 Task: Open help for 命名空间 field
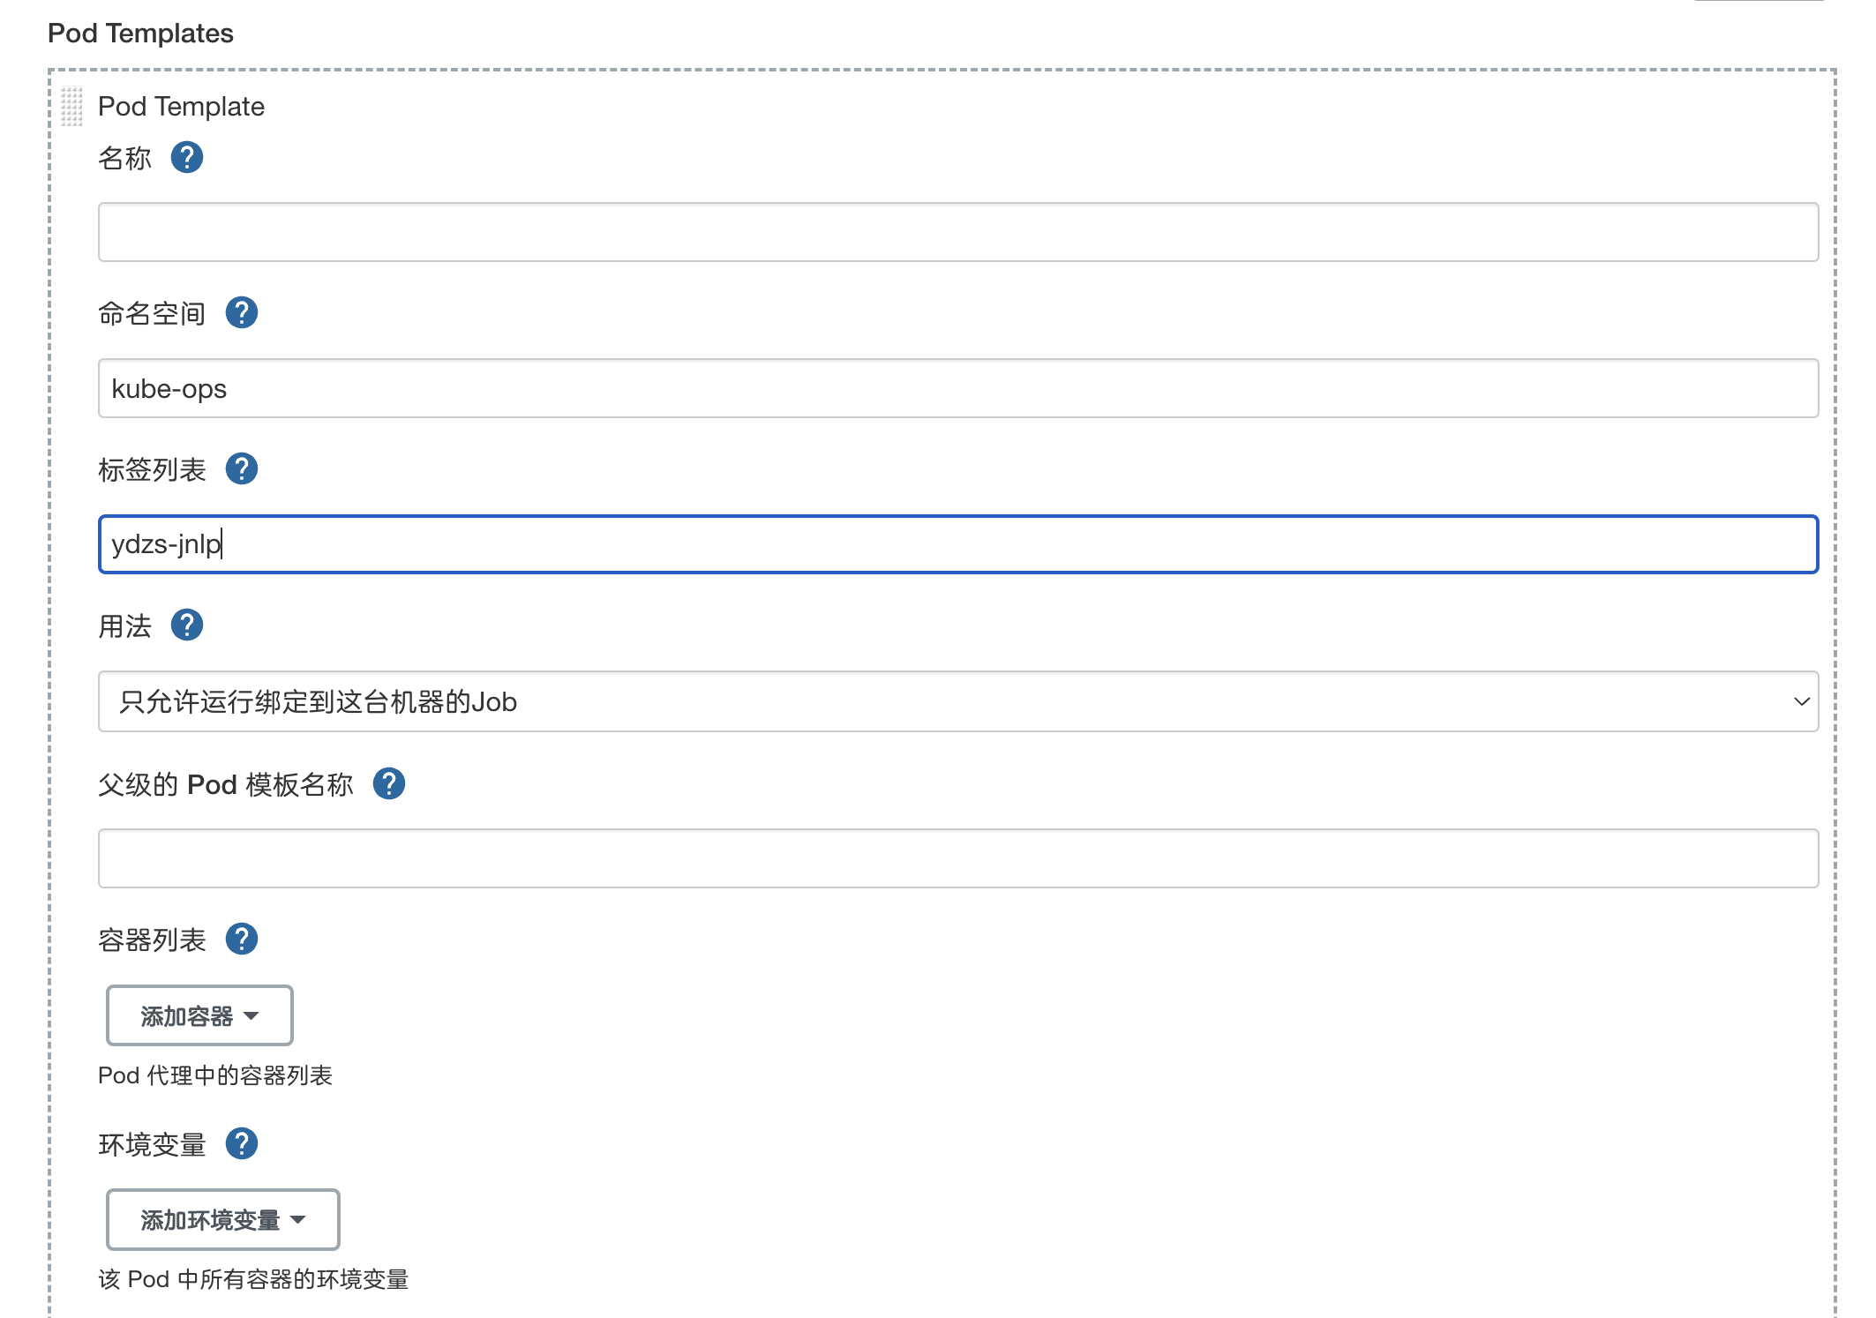(241, 313)
